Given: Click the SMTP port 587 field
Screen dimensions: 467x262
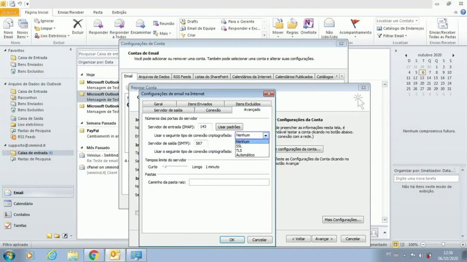Looking at the screenshot, I should (x=201, y=143).
